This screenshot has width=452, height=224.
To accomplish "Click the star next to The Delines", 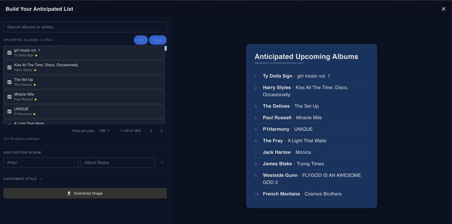I will (35, 85).
